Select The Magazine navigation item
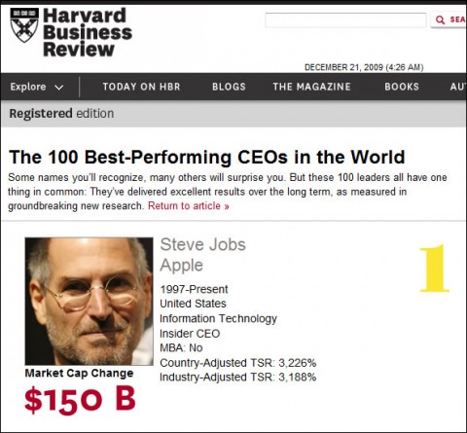The height and width of the screenshot is (433, 467). point(311,87)
